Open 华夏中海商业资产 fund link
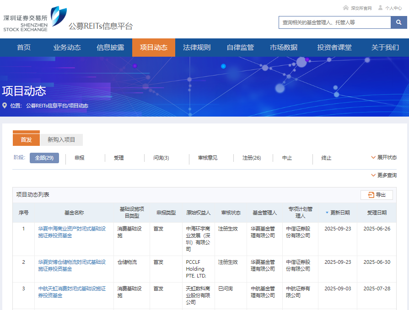 (x=72, y=232)
